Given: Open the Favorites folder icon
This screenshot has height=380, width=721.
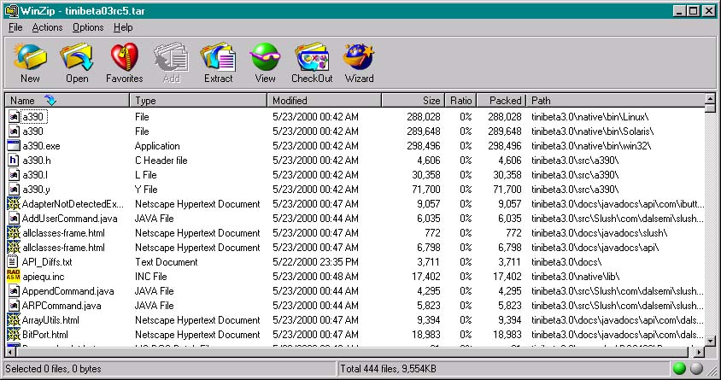Looking at the screenshot, I should (x=124, y=61).
